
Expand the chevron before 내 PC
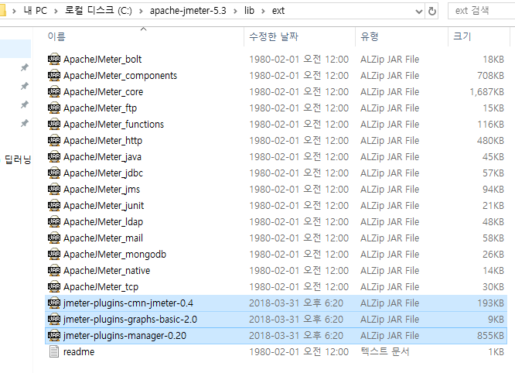14,11
